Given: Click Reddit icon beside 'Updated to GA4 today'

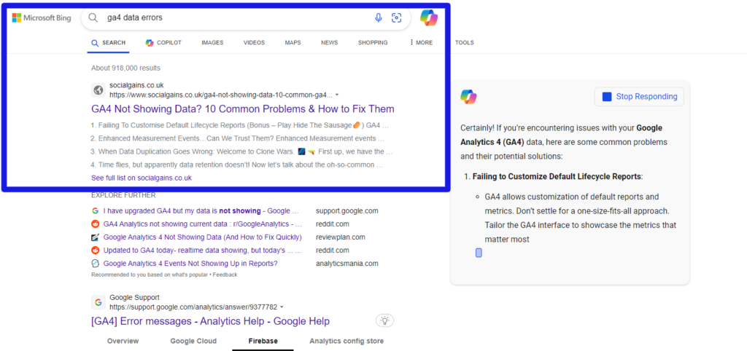Looking at the screenshot, I should pos(96,251).
